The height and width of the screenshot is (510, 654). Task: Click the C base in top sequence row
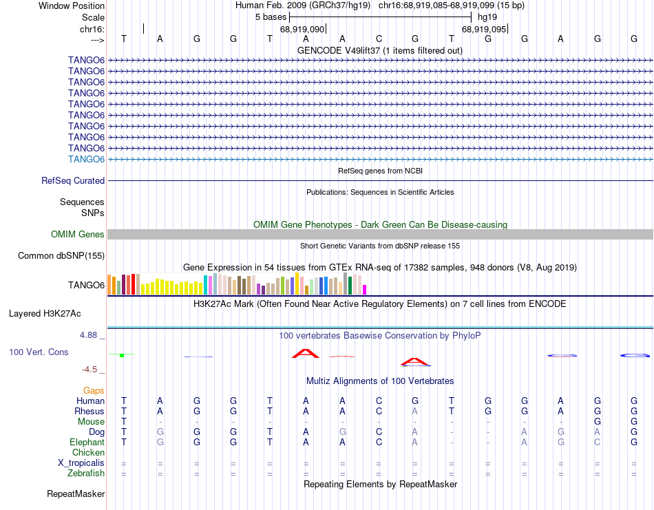[x=379, y=39]
